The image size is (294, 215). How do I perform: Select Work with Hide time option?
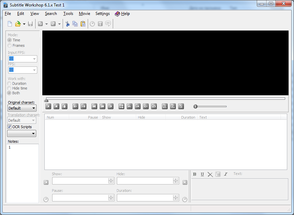point(9,88)
